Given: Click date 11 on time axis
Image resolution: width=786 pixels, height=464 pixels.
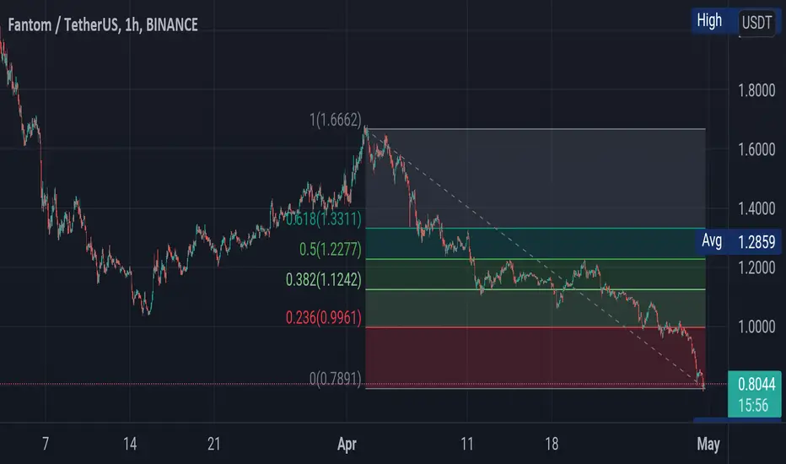Looking at the screenshot, I should [x=467, y=444].
